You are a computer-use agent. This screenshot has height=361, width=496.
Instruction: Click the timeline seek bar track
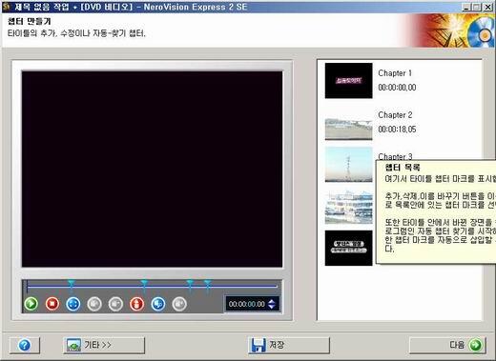tap(152, 287)
